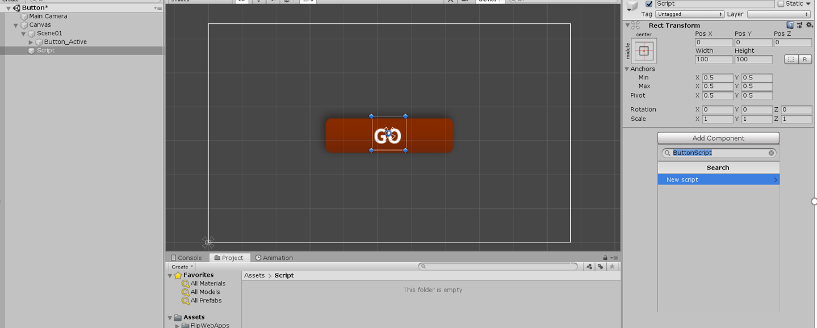
Task: Toggle Rect Transform raw edit mode R
Action: click(x=805, y=59)
